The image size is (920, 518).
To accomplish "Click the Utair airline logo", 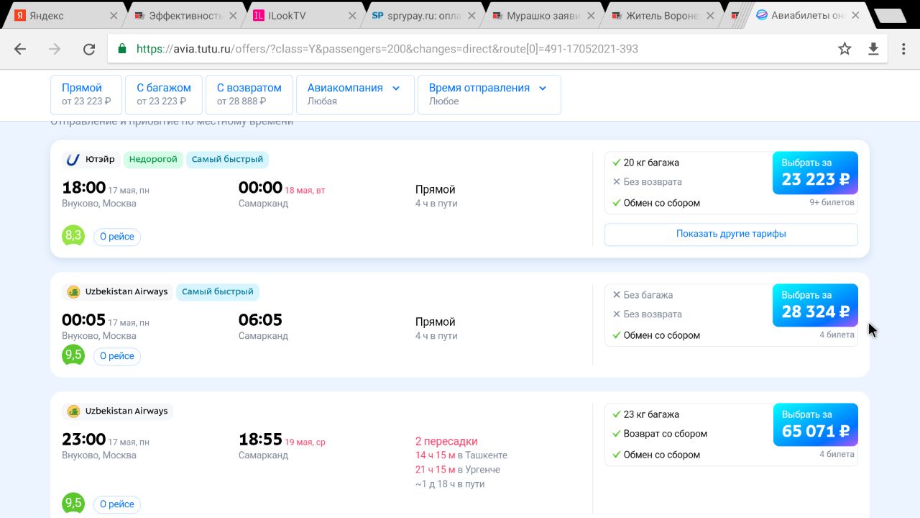I will click(x=73, y=160).
